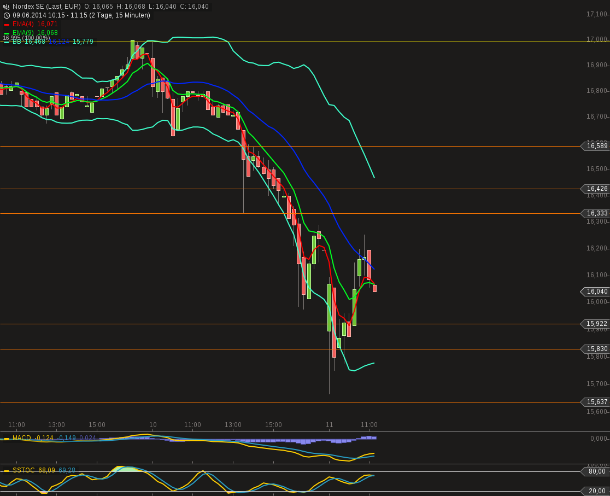This screenshot has width=610, height=496.
Task: Click the green EMA(9) legend color marker
Action: (6, 33)
